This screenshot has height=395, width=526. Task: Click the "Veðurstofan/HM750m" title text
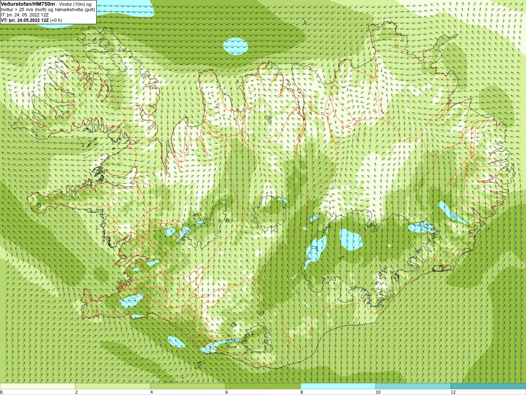click(x=28, y=4)
